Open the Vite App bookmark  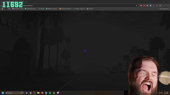point(41,9)
